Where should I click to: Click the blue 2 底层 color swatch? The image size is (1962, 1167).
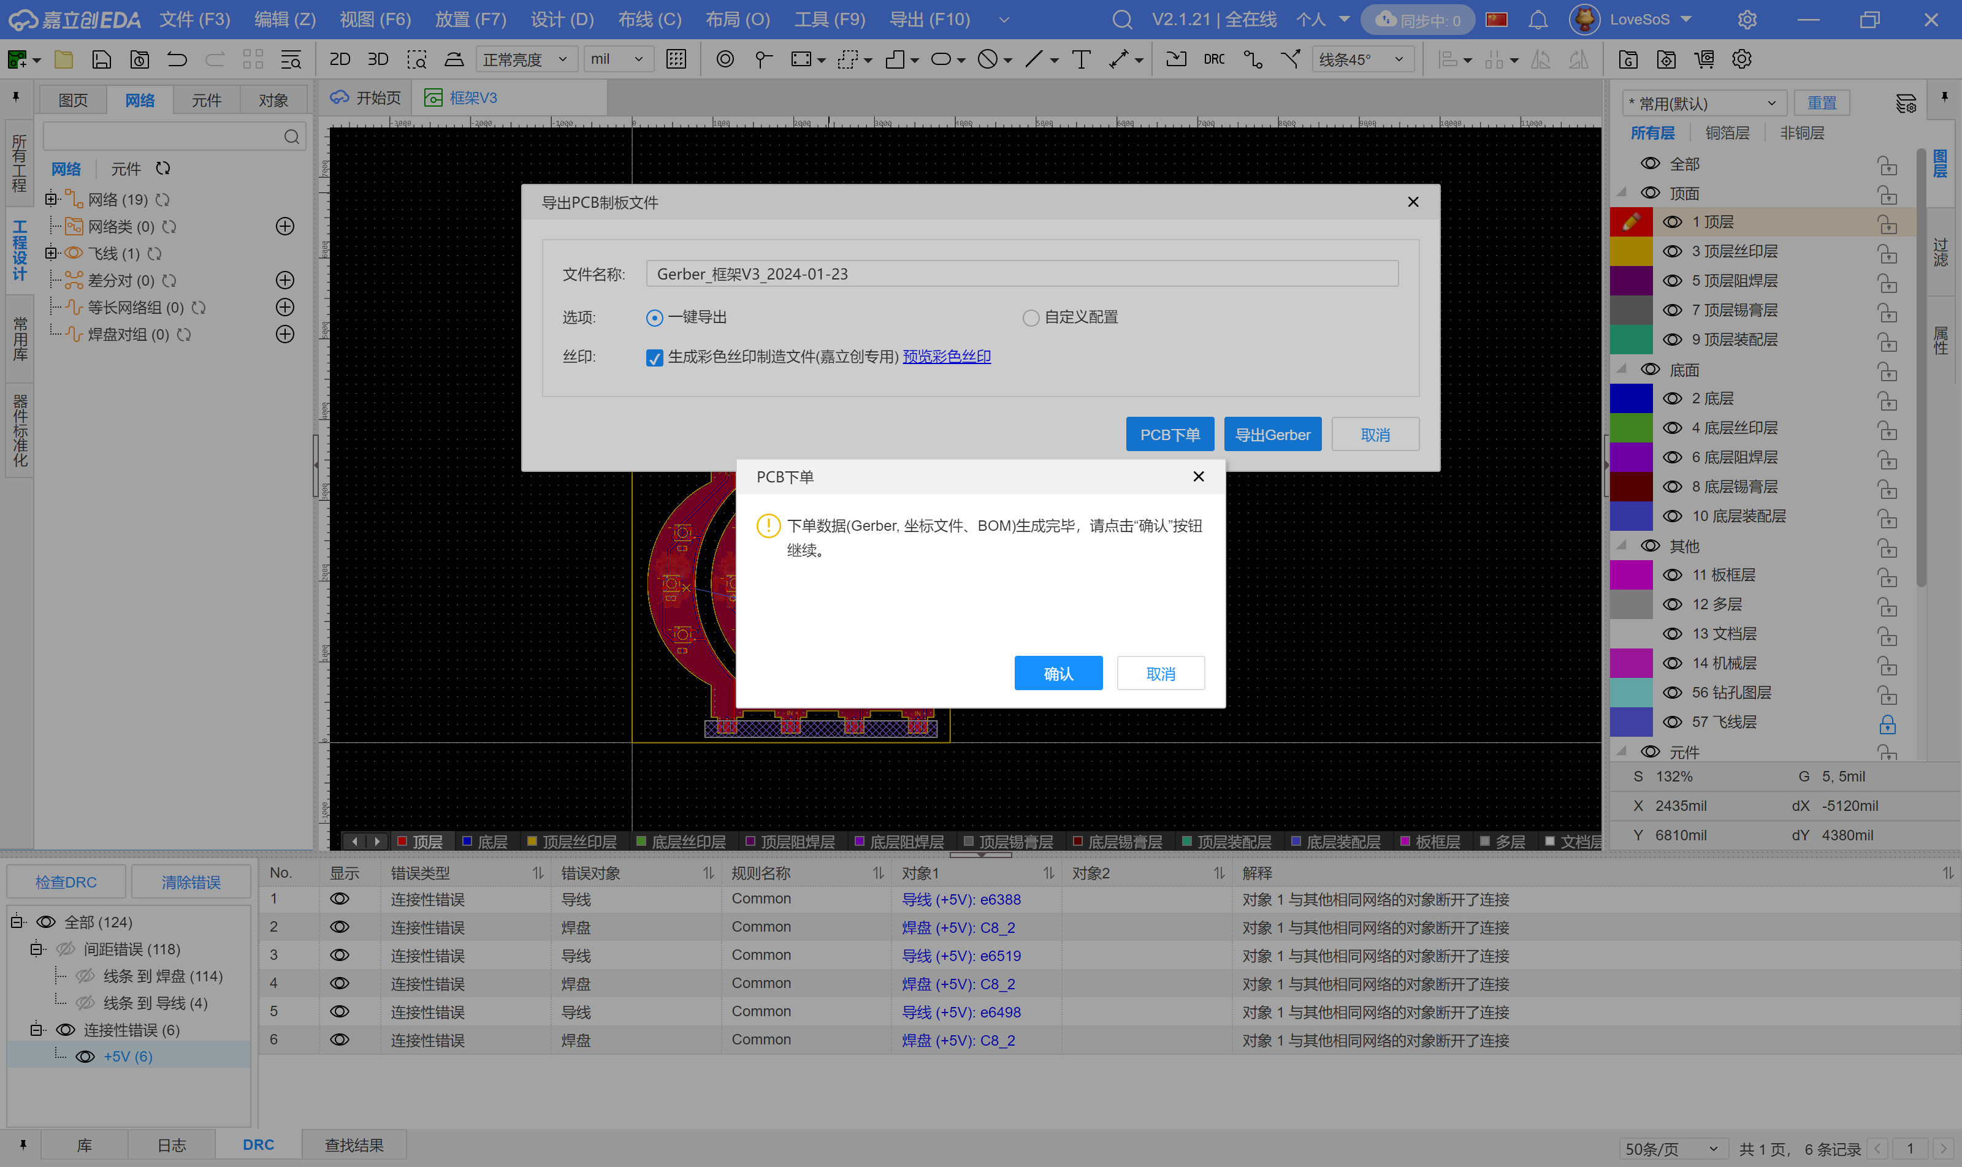(1630, 398)
